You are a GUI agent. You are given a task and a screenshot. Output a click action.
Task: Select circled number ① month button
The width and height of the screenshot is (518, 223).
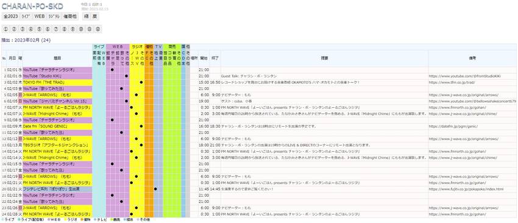5,29
